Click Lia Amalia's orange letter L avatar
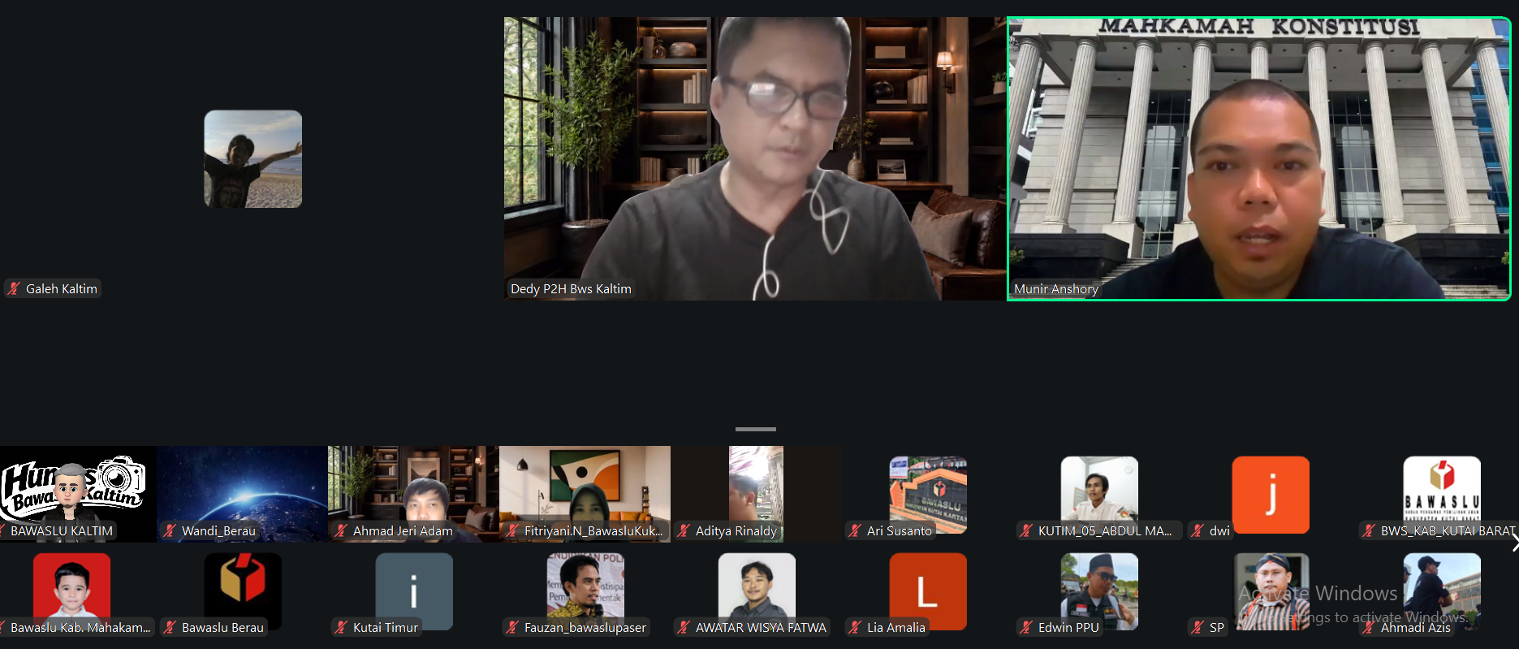This screenshot has width=1519, height=649. 928,591
